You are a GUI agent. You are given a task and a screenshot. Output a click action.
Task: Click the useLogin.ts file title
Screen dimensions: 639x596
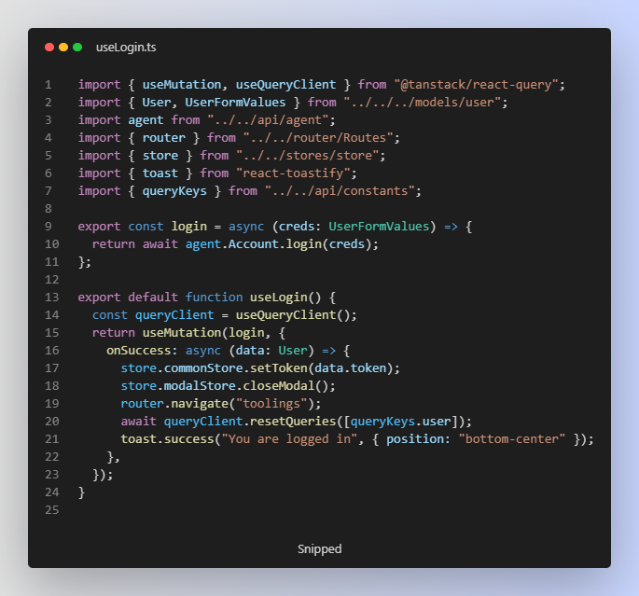pyautogui.click(x=126, y=48)
